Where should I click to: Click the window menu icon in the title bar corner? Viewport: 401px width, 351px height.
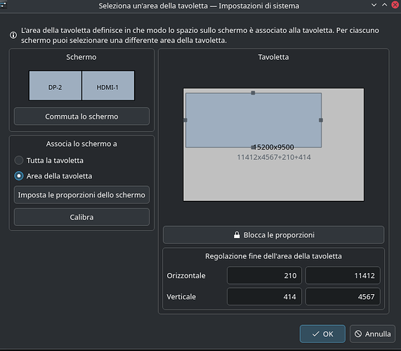3,5
